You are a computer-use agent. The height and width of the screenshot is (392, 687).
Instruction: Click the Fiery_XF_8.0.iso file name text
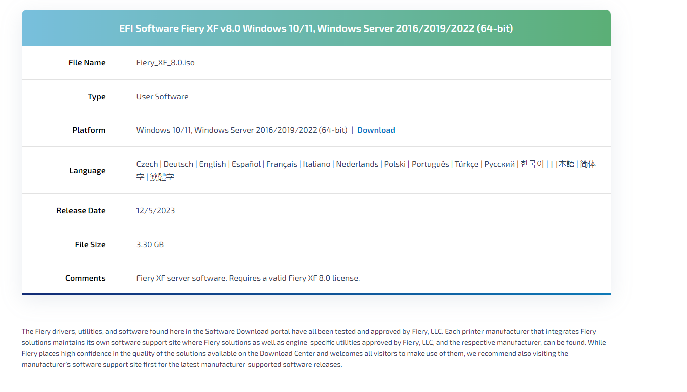point(165,63)
